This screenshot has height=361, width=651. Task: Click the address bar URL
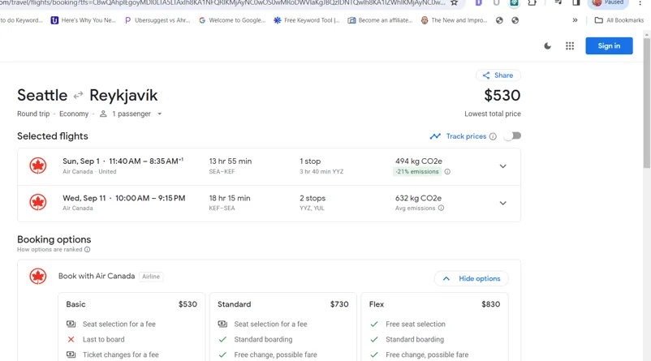tap(222, 3)
